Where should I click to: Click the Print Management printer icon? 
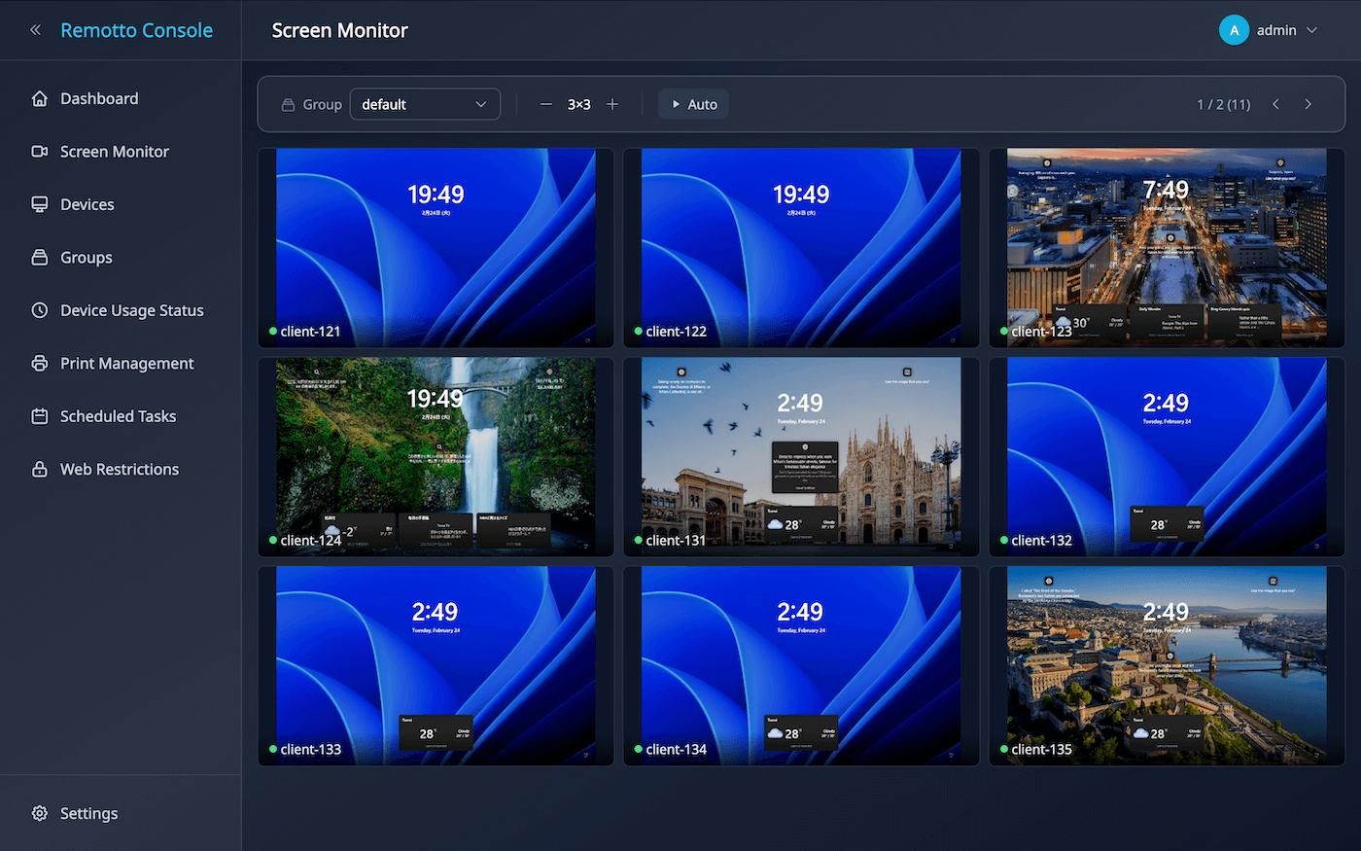coord(40,363)
